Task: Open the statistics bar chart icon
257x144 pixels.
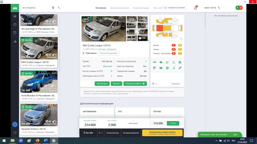Action: pyautogui.click(x=15, y=41)
